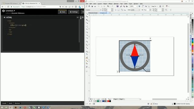This screenshot has height=109, width=194.
Task: Expand the undo history arrow
Action: 110,6
